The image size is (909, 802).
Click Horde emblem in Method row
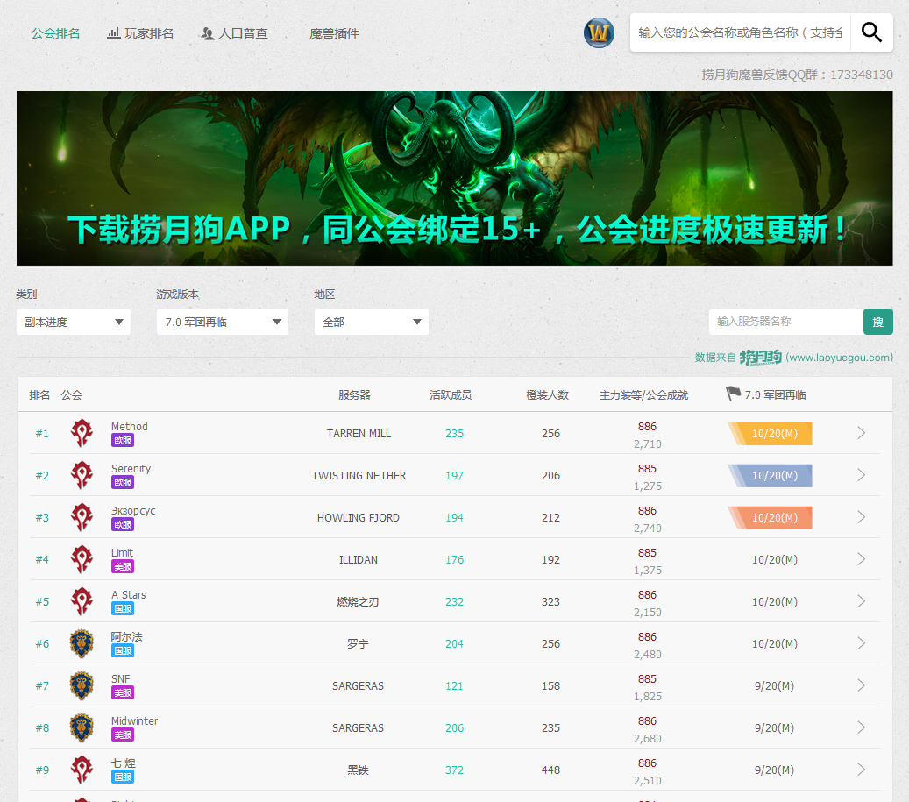point(82,433)
